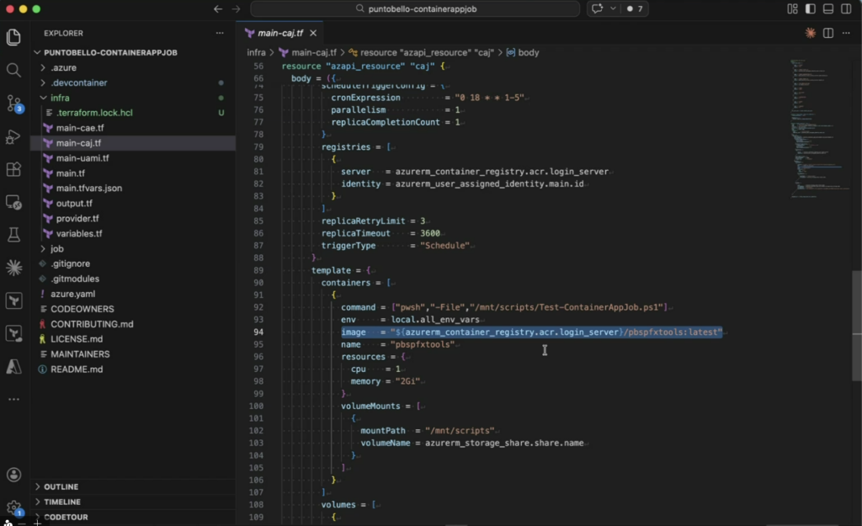Toggle the secondary side bar visibility

[847, 8]
